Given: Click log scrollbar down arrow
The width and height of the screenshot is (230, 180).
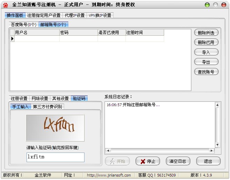Looking at the screenshot, I should (x=217, y=145).
